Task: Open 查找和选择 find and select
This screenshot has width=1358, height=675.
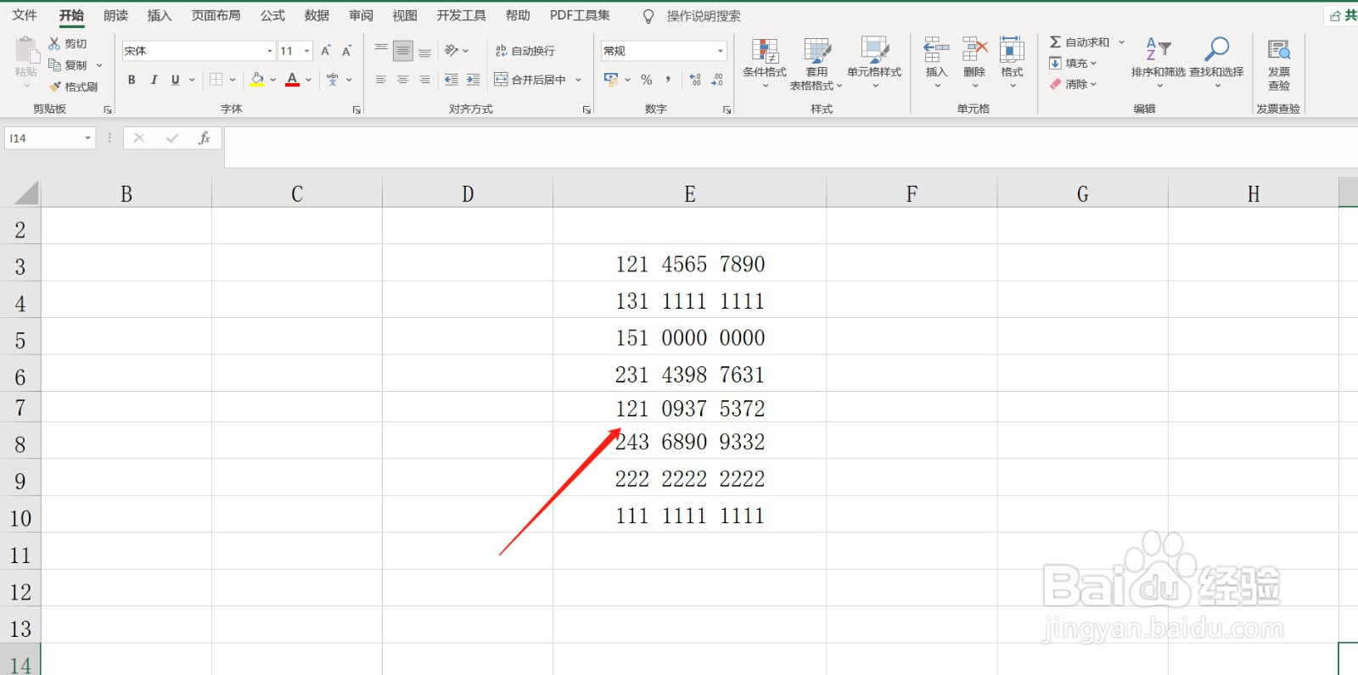Action: (1216, 64)
